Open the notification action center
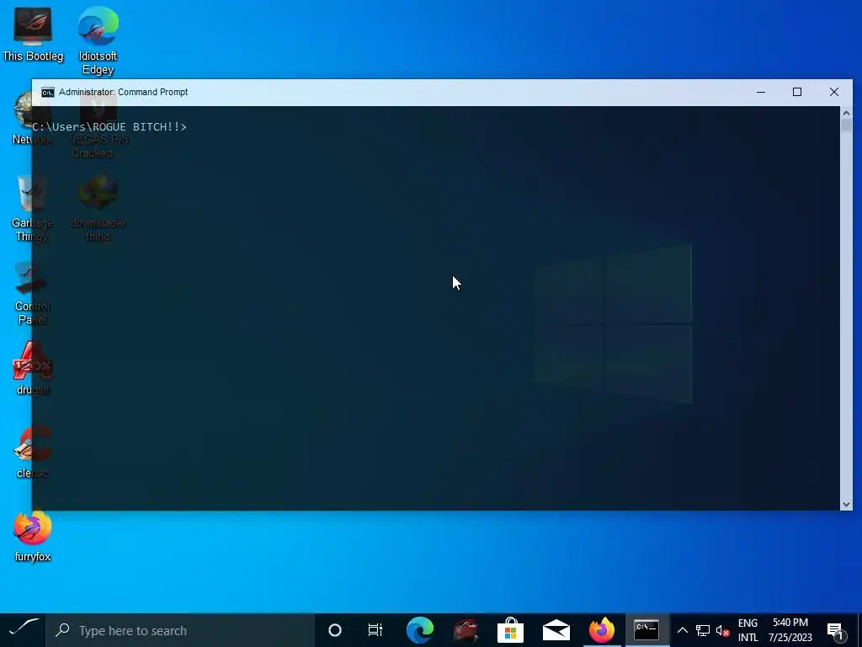Viewport: 862px width, 647px height. [836, 631]
